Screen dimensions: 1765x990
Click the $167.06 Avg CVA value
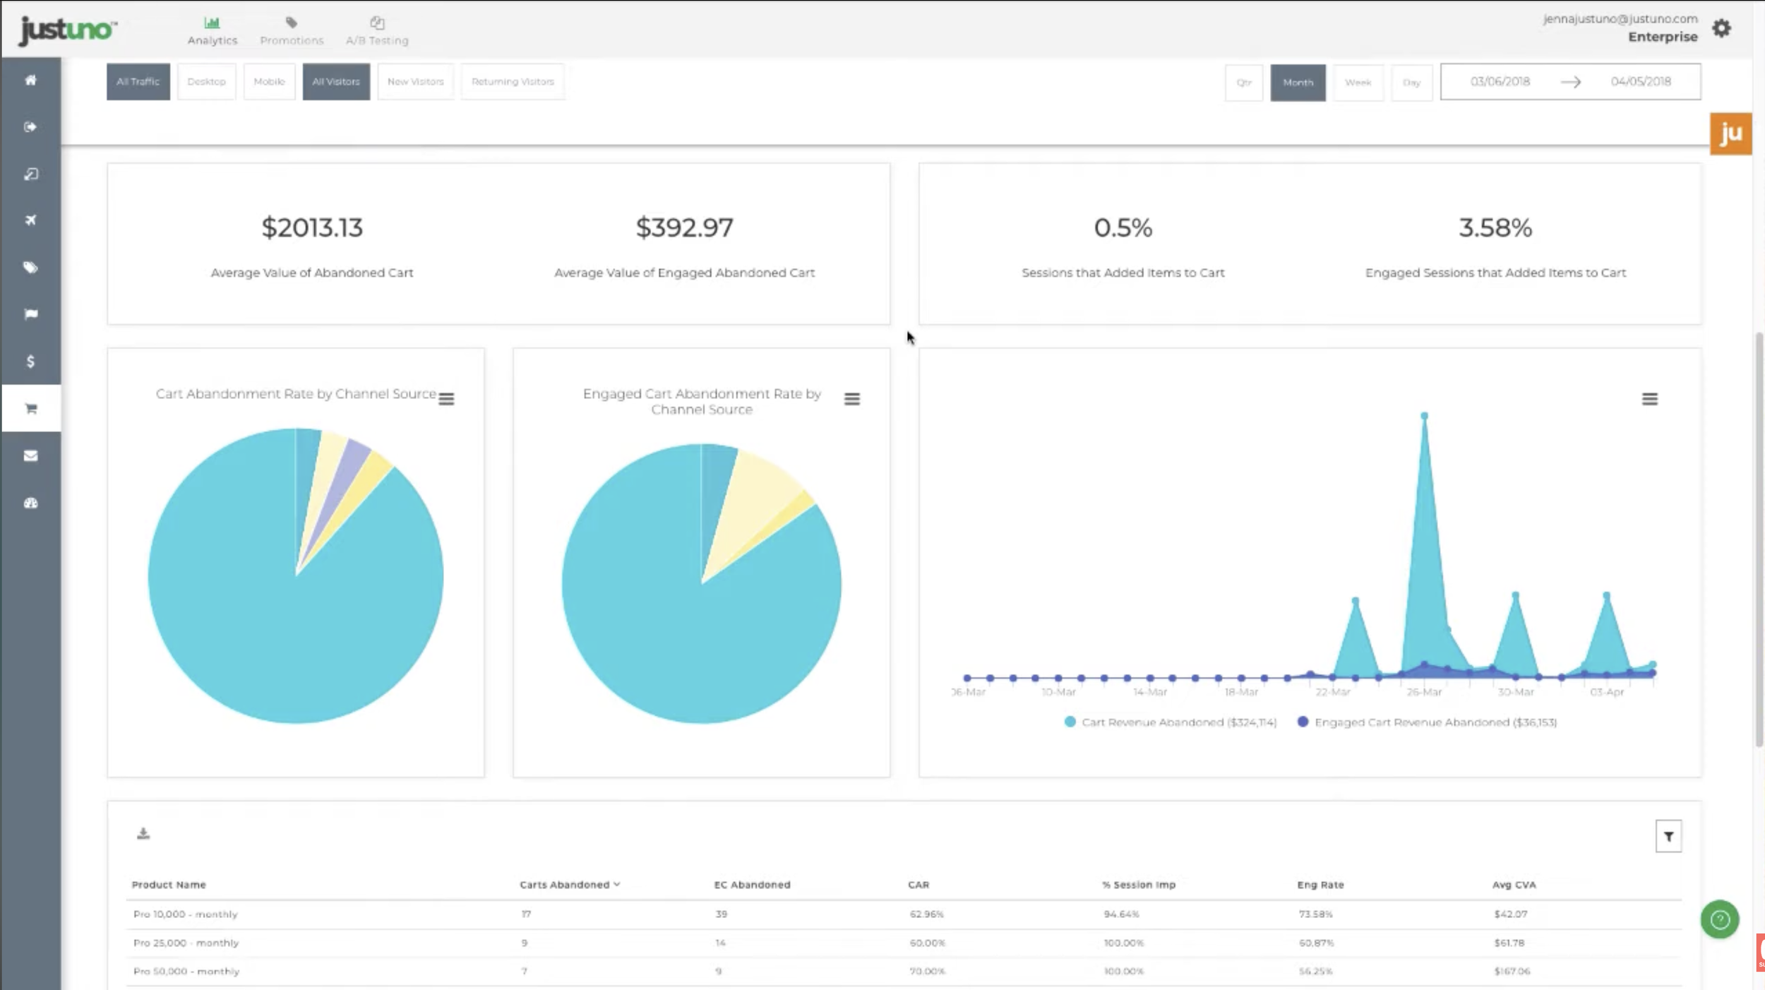(1512, 972)
